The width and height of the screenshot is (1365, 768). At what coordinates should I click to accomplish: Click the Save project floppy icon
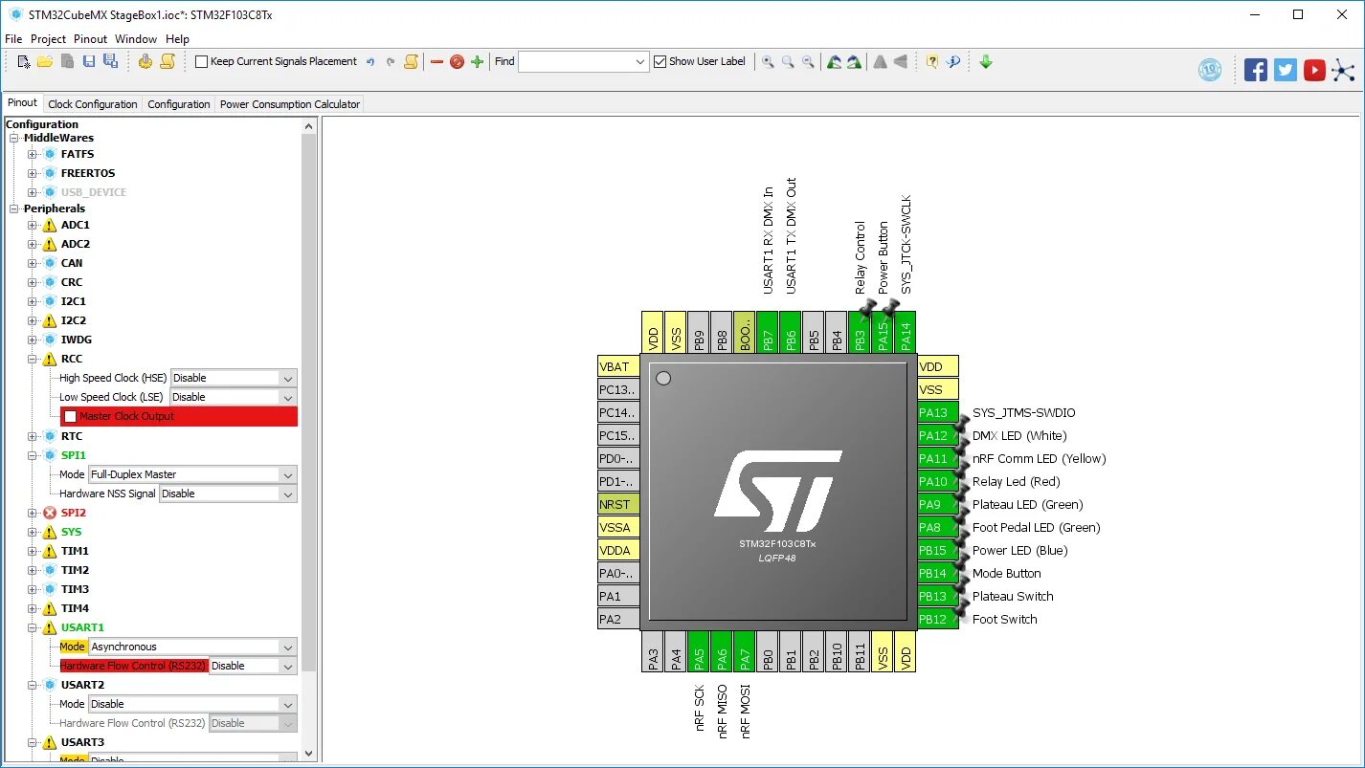pyautogui.click(x=88, y=61)
